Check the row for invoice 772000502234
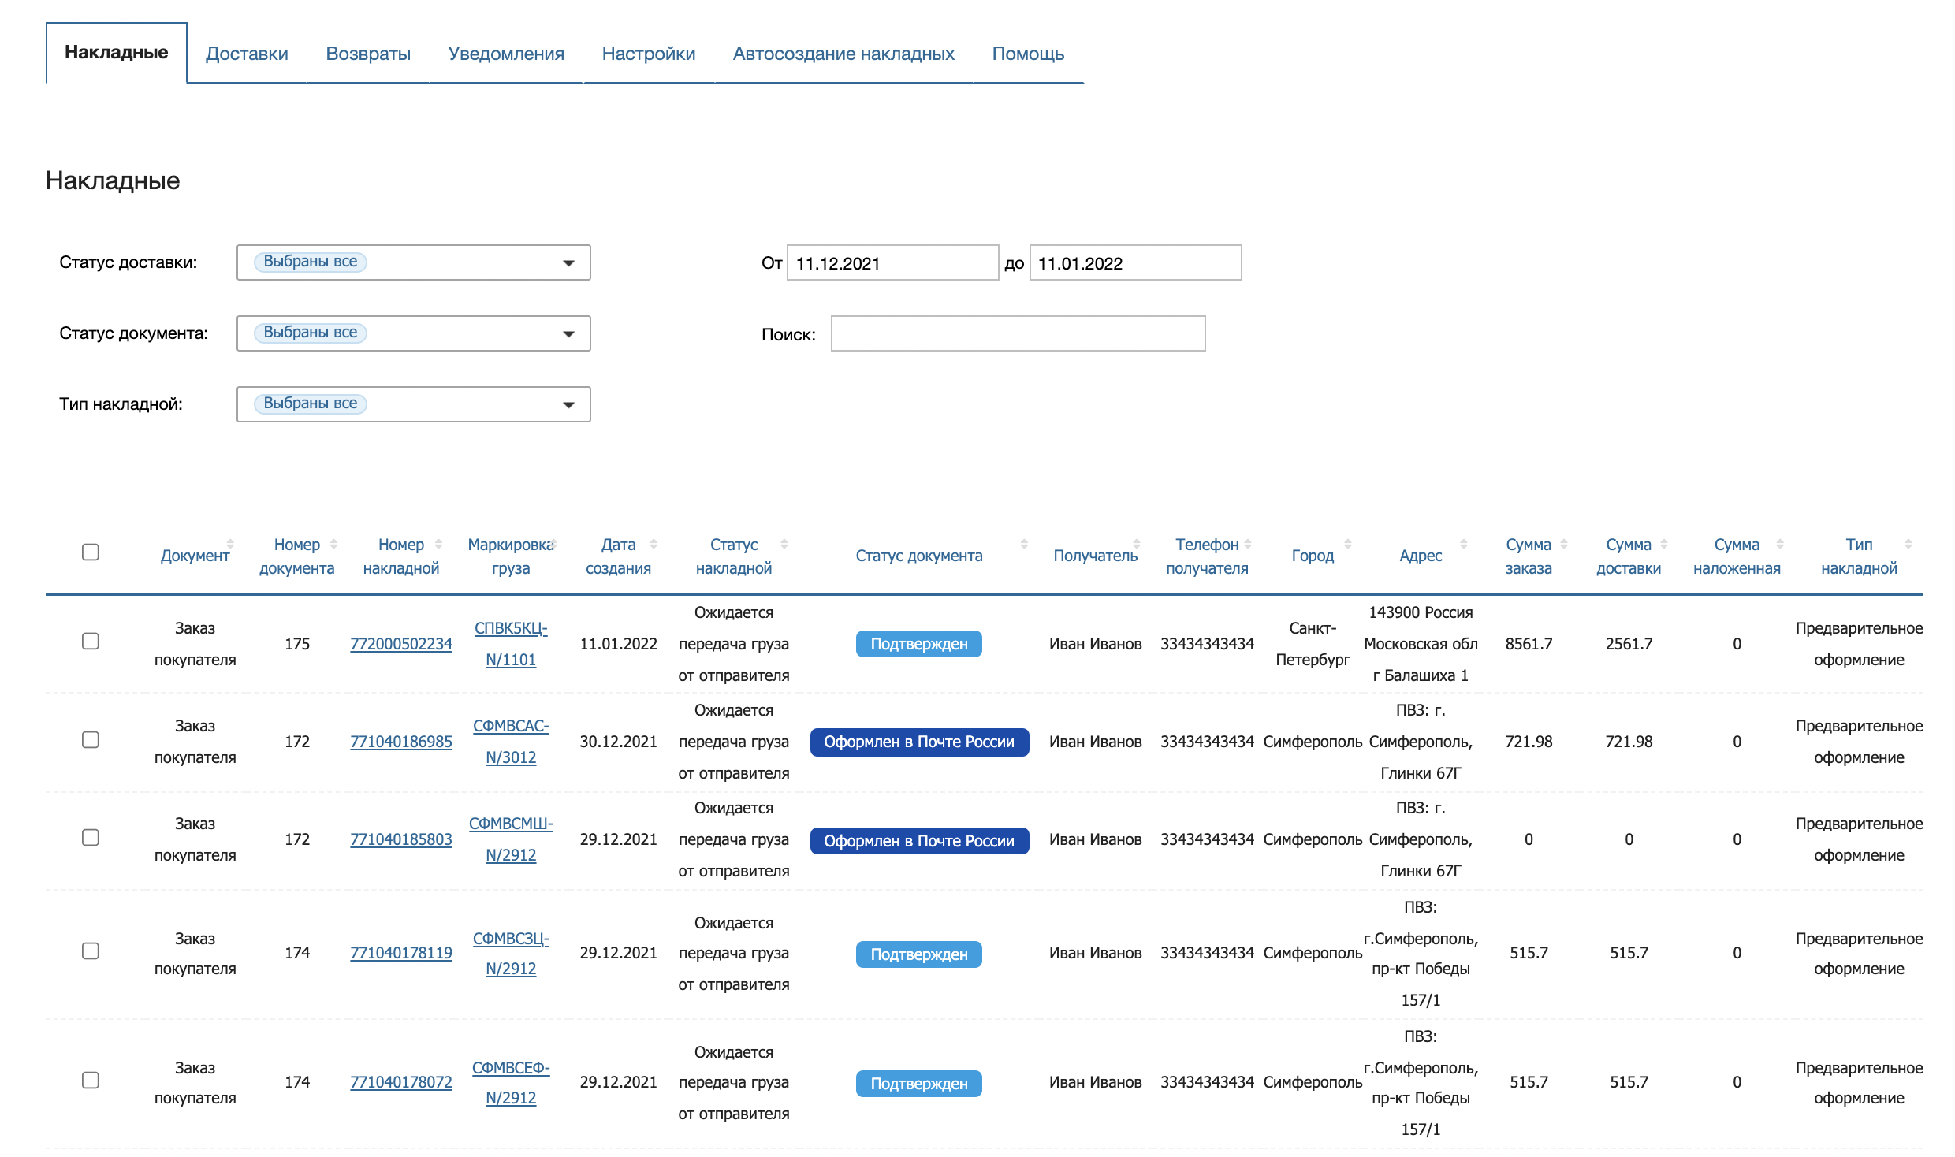The image size is (1955, 1157). pos(91,642)
